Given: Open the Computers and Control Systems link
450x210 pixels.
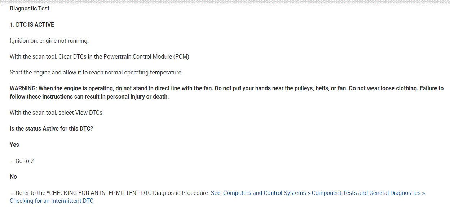Looking at the screenshot, I should click(265, 193).
